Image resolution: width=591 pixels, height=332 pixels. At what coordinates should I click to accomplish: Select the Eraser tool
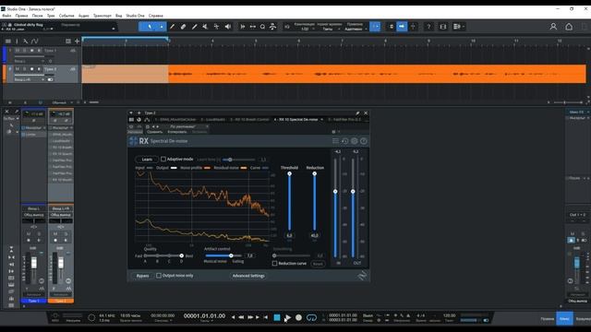[184, 27]
